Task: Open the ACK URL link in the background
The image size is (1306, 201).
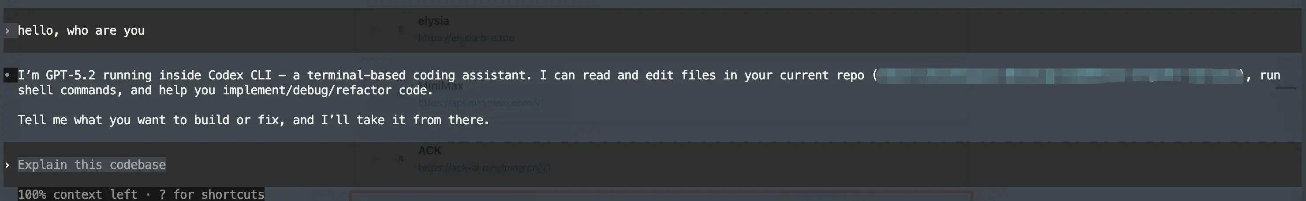Action: click(x=484, y=167)
